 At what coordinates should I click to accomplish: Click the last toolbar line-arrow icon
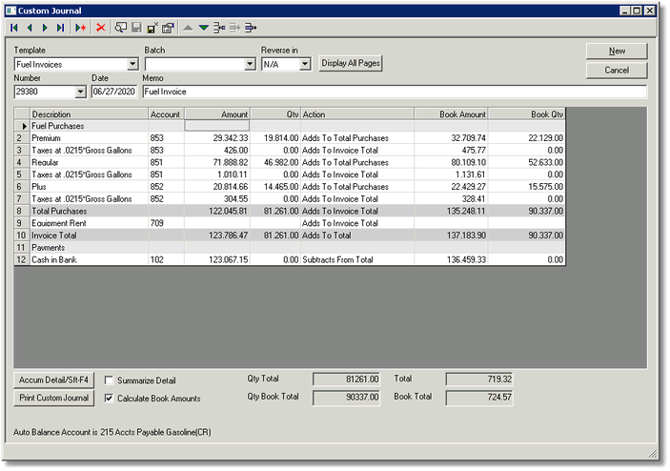pos(251,28)
